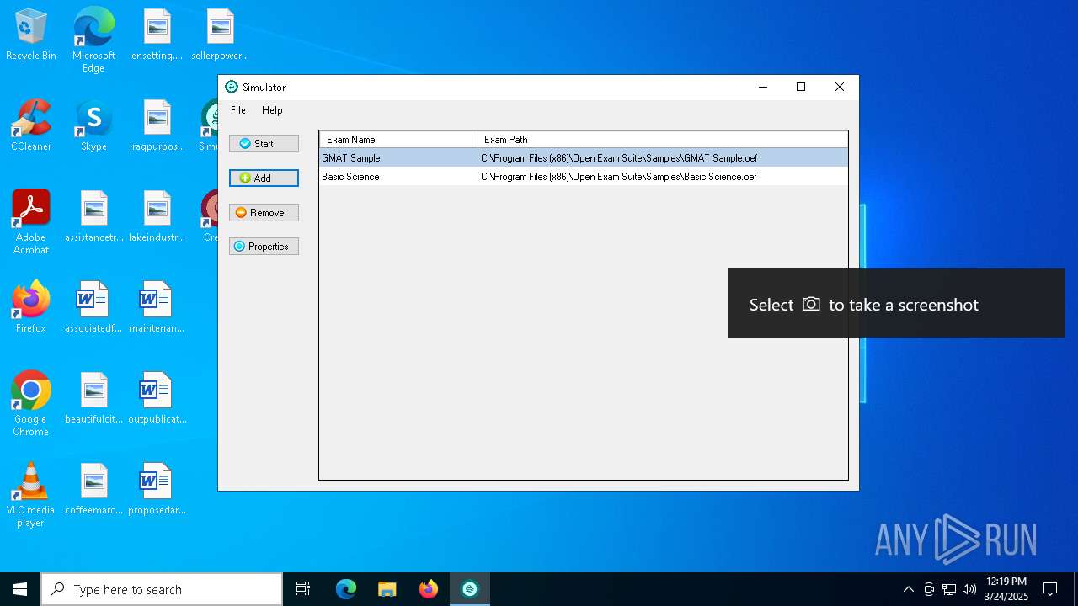Select the associatedf Word document on desktop

93,307
